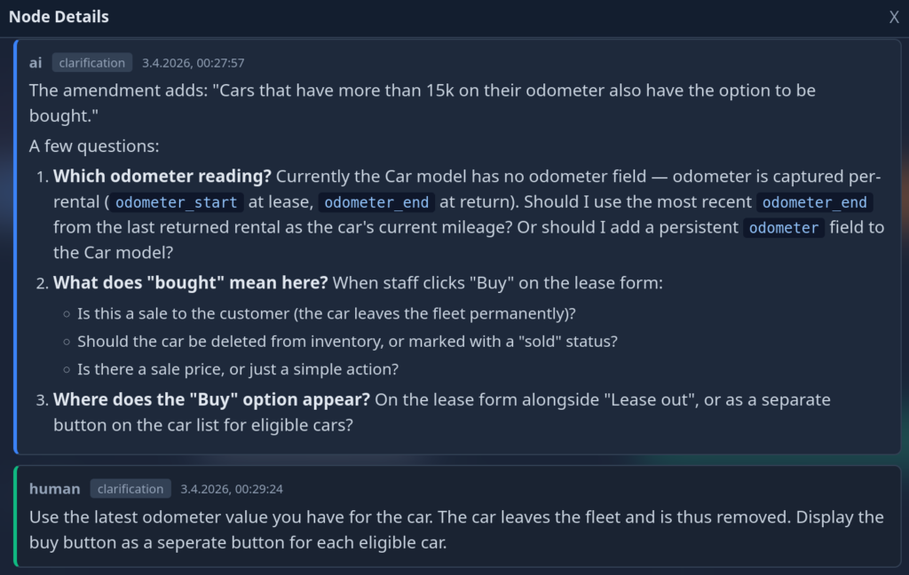Screen dimensions: 909x575
Task: Click the clarification badge on the human message
Action: (x=130, y=489)
